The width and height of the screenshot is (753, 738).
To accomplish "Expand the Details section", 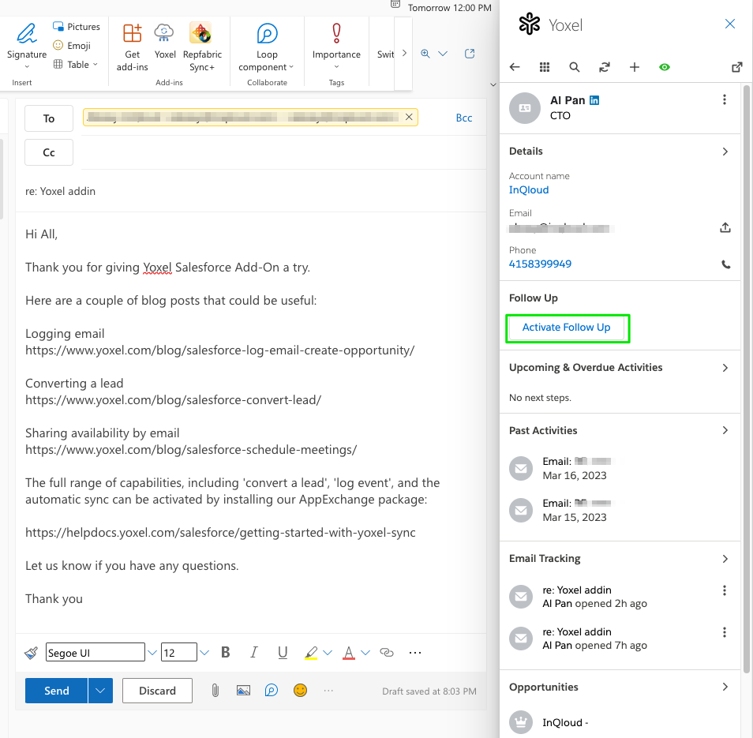I will point(725,152).
